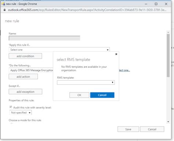Click the Select one link beside action
Screen dimensions: 174x141
pos(124,70)
